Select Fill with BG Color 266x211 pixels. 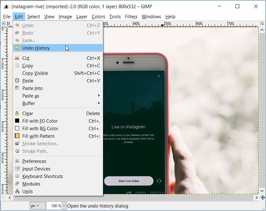[58, 128]
